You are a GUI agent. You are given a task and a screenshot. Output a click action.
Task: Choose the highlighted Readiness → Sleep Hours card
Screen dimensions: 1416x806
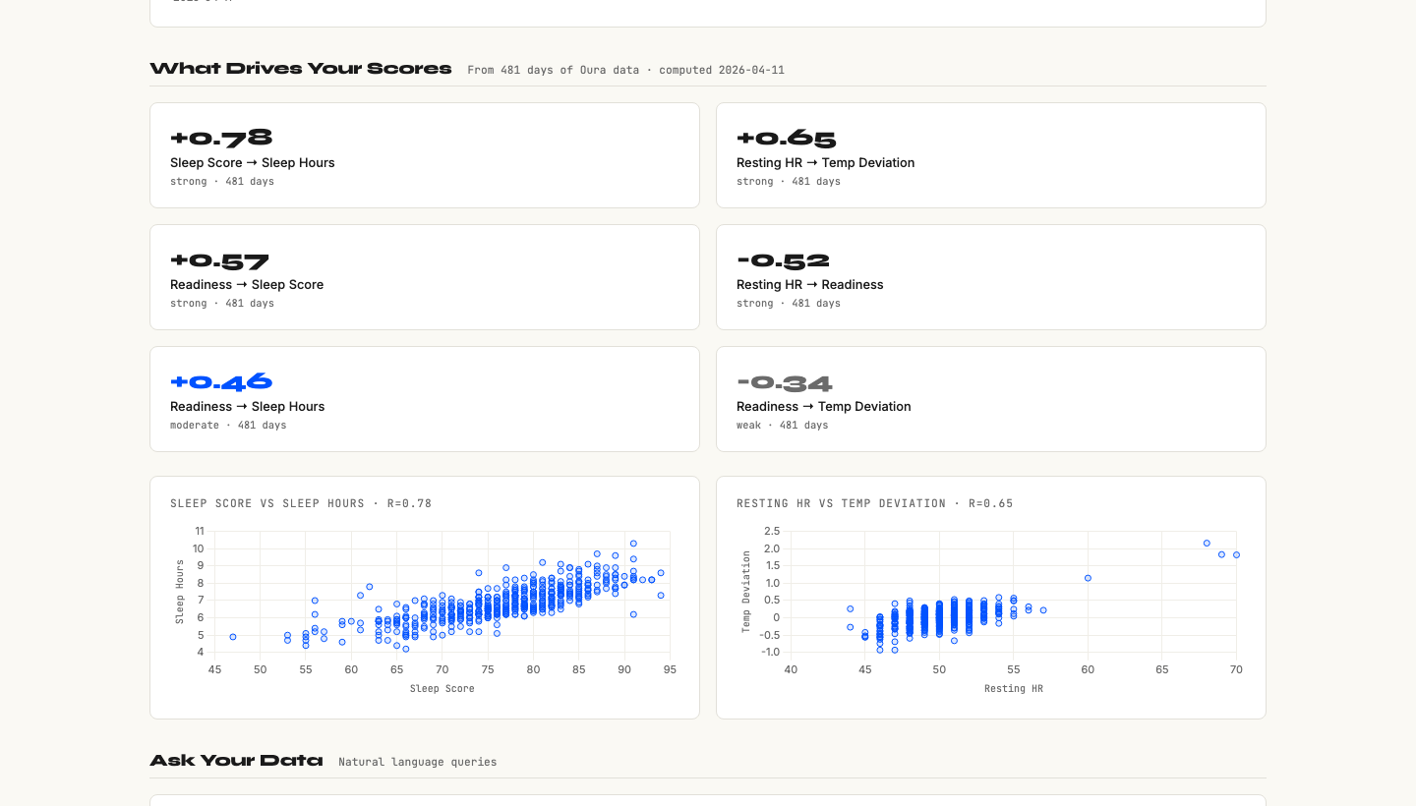425,399
